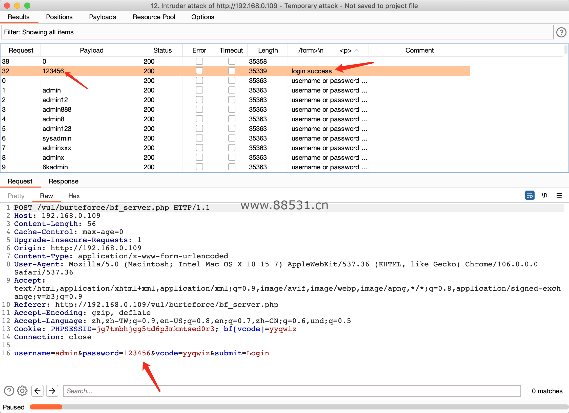Select the Response message tab
The image size is (569, 413).
pos(64,181)
